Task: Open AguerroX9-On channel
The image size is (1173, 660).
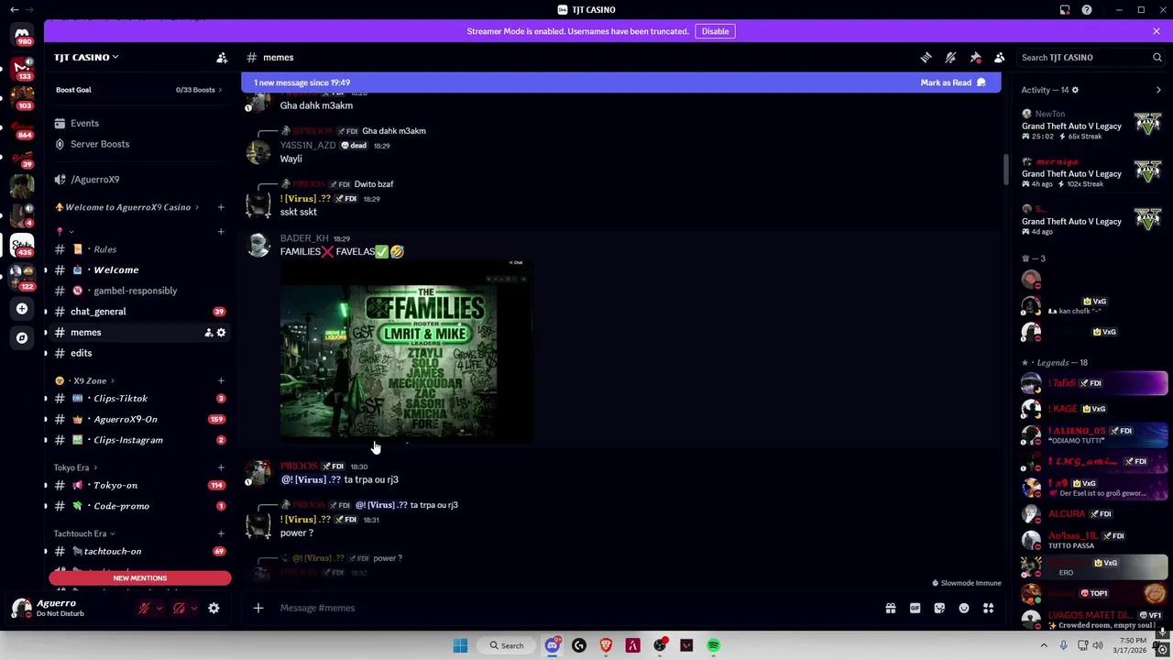Action: click(x=138, y=419)
